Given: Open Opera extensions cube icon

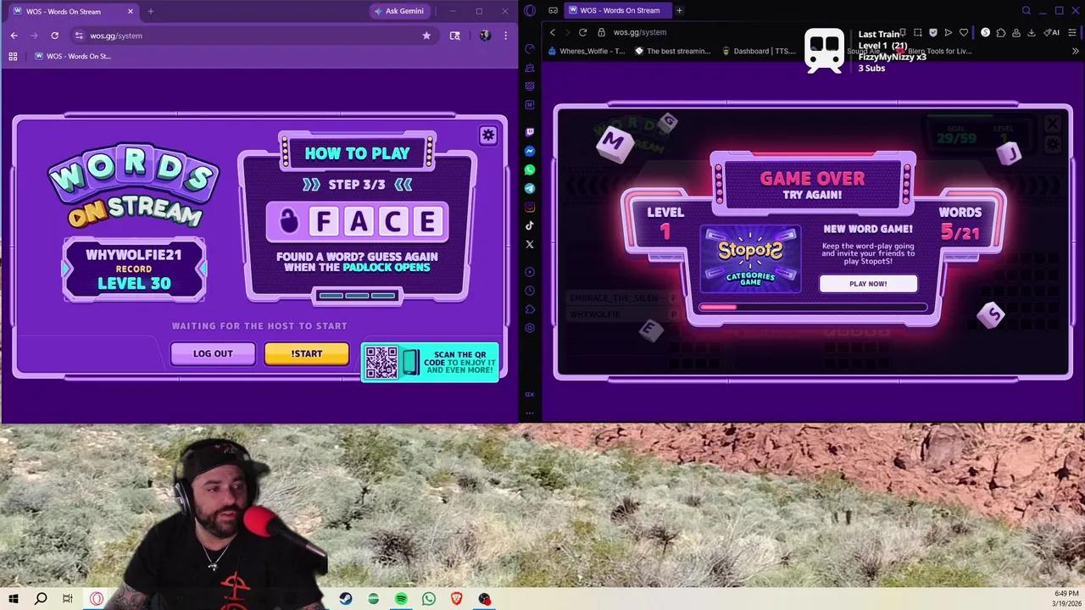Looking at the screenshot, I should (x=1000, y=32).
